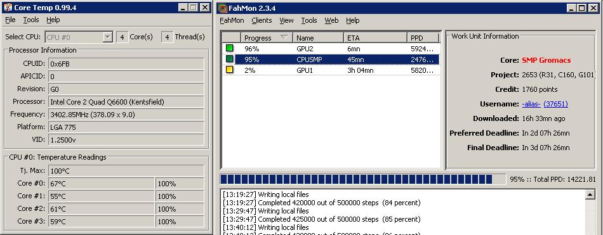Image resolution: width=603 pixels, height=235 pixels.
Task: Expand the Select CPU dropdown
Action: click(108, 37)
